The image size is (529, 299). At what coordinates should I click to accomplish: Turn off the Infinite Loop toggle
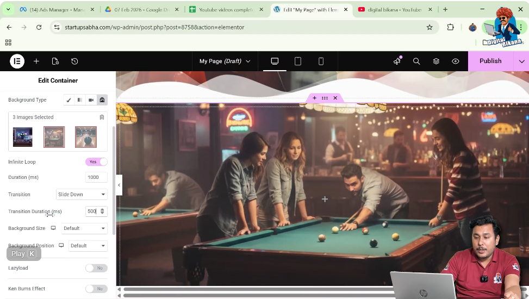tap(96, 162)
